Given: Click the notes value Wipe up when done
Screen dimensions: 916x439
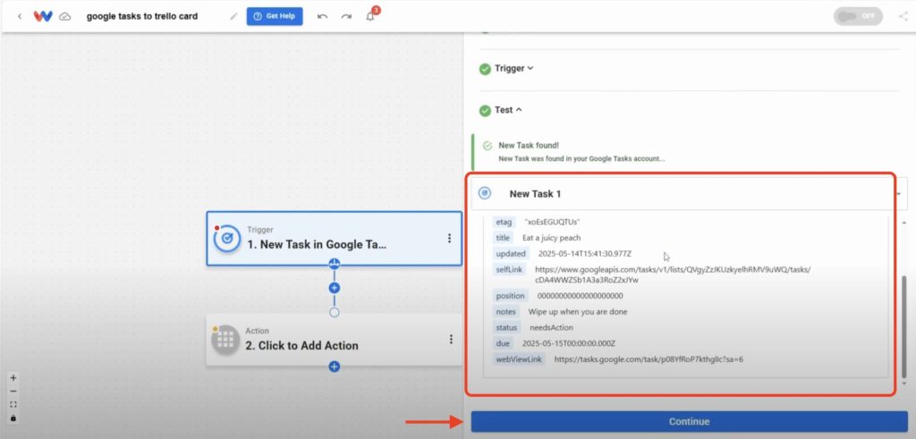Looking at the screenshot, I should pyautogui.click(x=578, y=312).
